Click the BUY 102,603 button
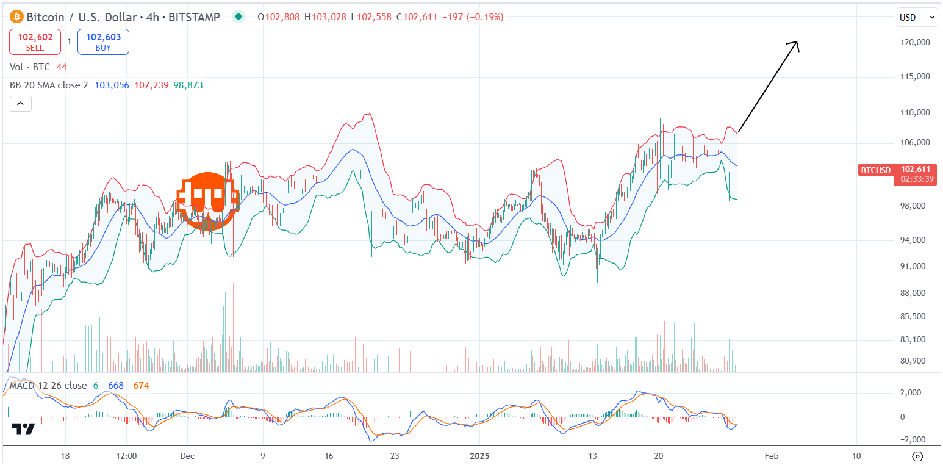943x465 pixels. point(103,41)
